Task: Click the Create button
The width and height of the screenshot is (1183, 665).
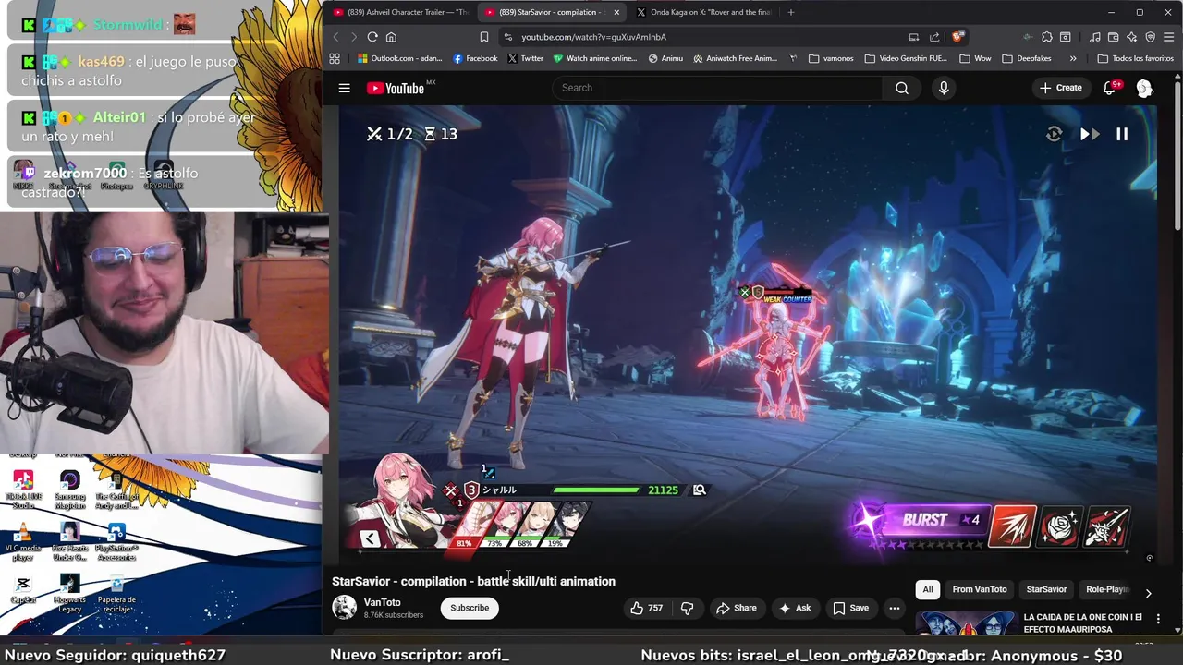Action: click(x=1061, y=88)
